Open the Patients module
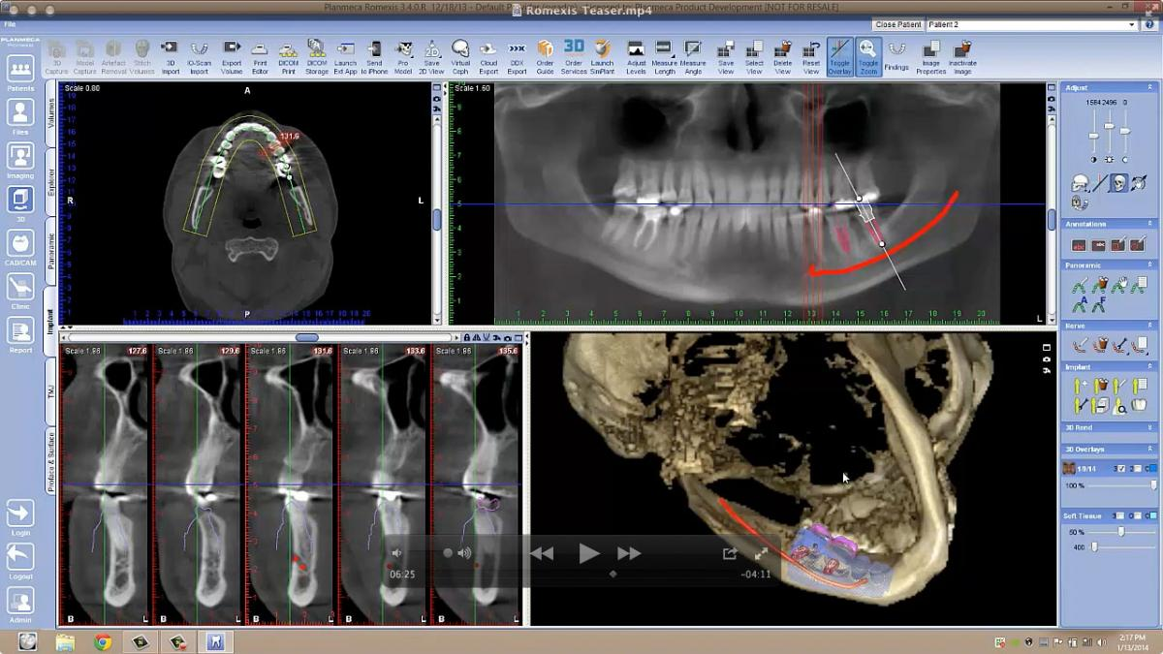This screenshot has height=654, width=1163. pyautogui.click(x=20, y=74)
